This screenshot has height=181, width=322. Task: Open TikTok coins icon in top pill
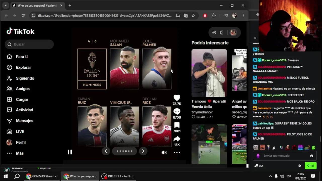[214, 32]
